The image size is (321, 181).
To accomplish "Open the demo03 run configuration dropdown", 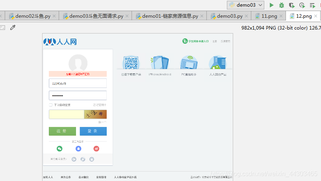I will pos(245,5).
